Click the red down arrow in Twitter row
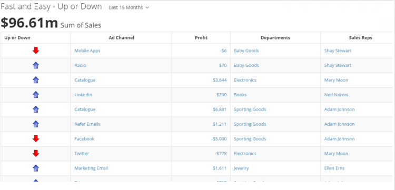This screenshot has width=395, height=190. tap(36, 154)
